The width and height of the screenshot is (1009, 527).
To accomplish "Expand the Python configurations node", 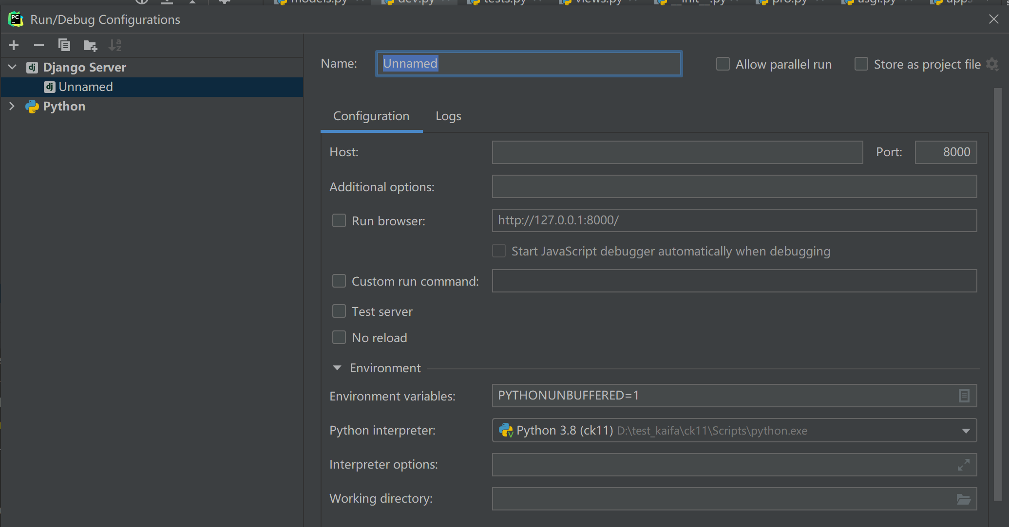I will [x=13, y=106].
